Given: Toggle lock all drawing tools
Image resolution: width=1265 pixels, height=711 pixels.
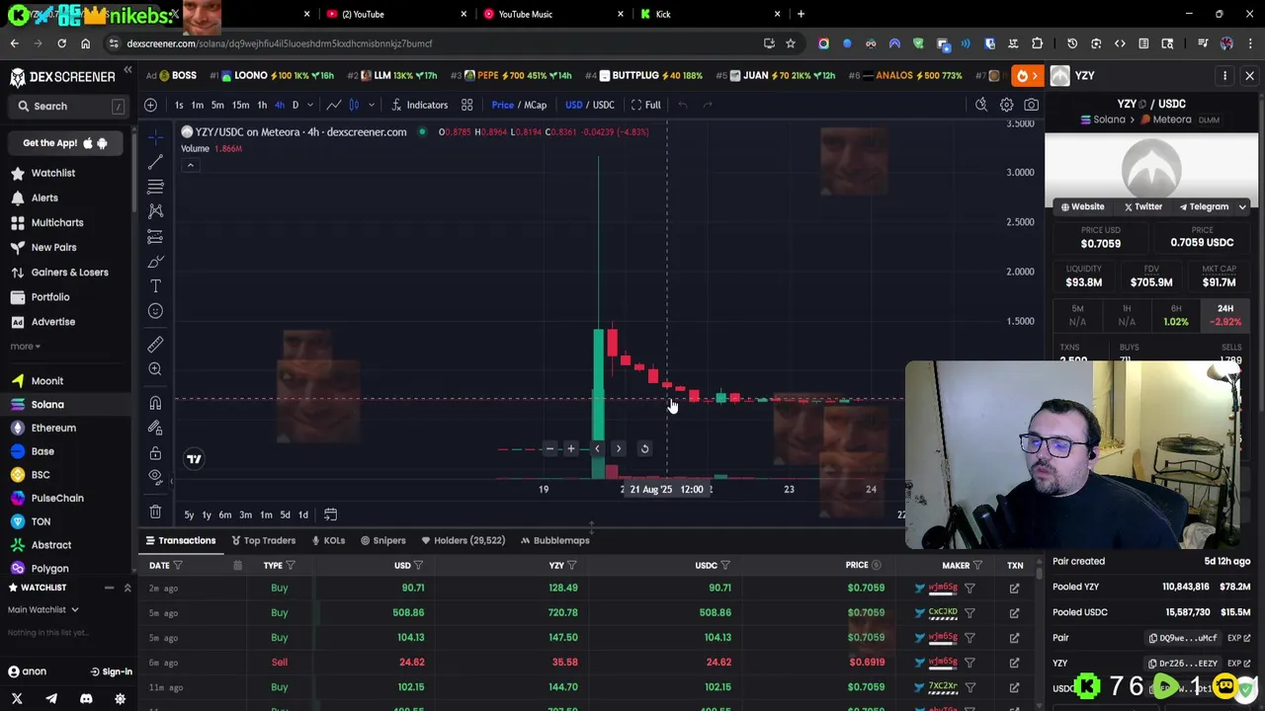Looking at the screenshot, I should [x=155, y=452].
